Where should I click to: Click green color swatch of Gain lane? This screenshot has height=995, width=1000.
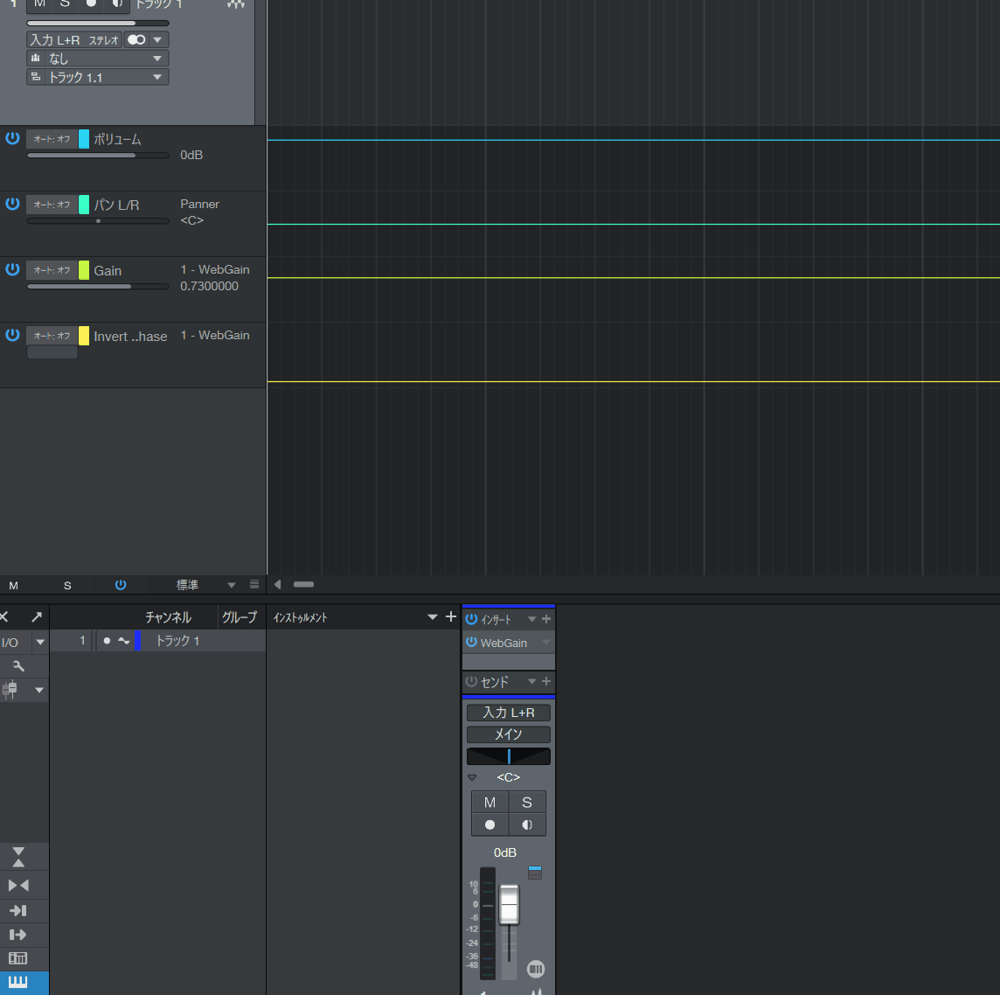pyautogui.click(x=84, y=270)
